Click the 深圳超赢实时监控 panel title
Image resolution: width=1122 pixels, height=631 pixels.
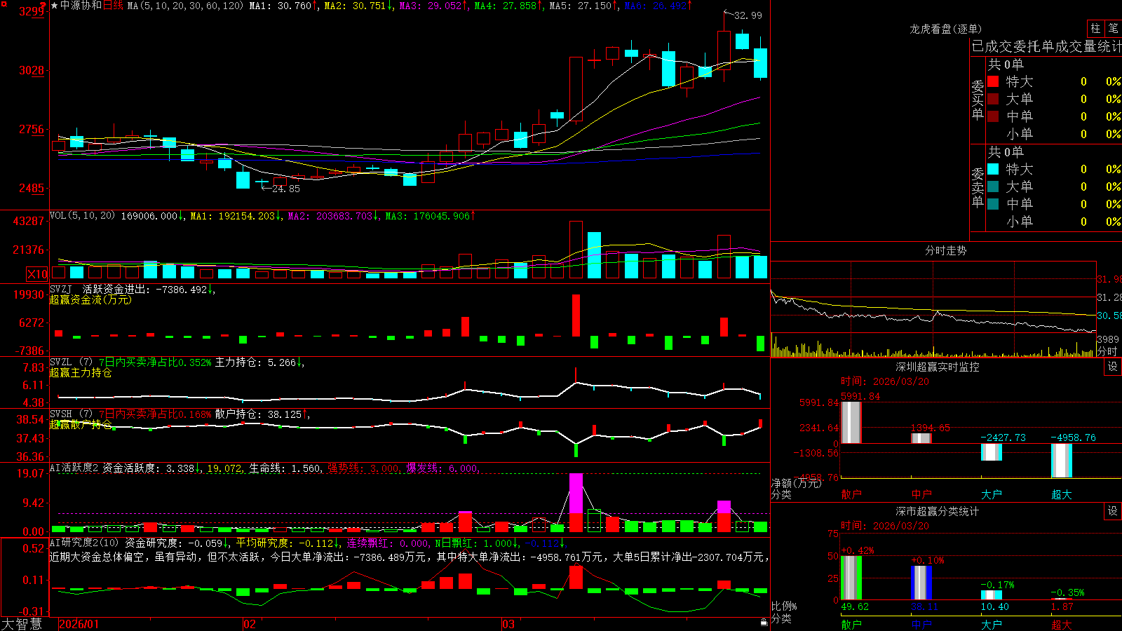tap(938, 367)
